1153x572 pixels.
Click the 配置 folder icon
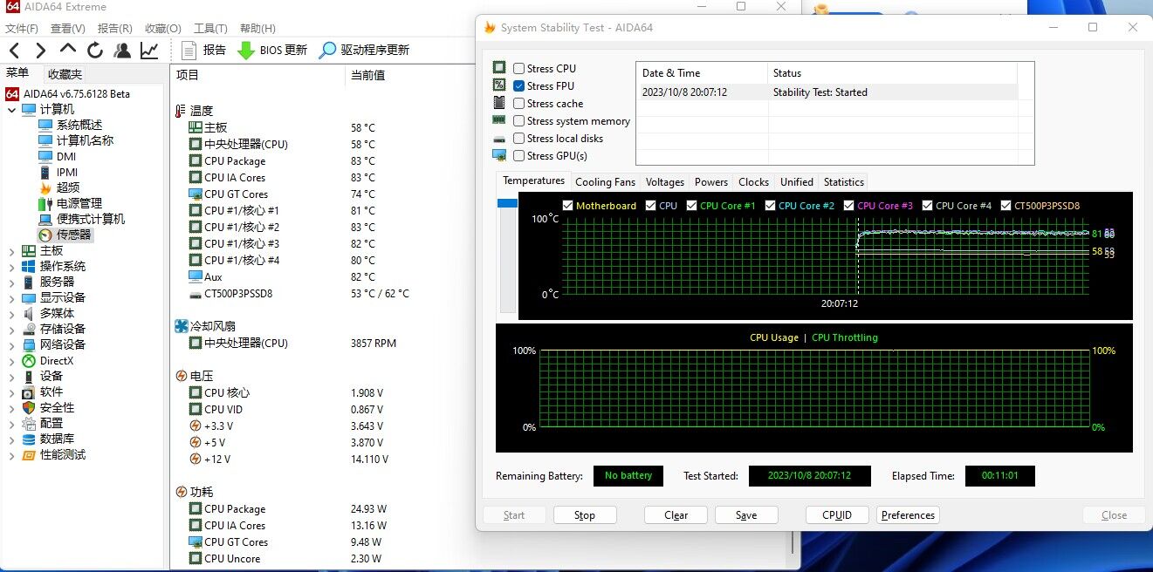[x=29, y=423]
